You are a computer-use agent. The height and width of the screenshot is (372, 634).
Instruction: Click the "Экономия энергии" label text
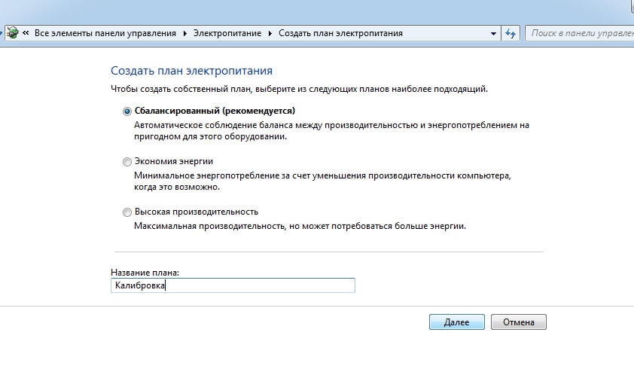[x=173, y=161]
